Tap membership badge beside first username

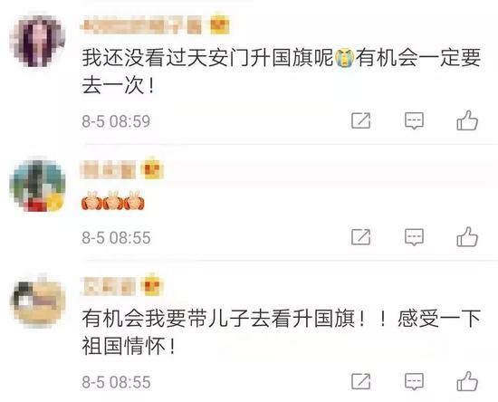[x=219, y=24]
